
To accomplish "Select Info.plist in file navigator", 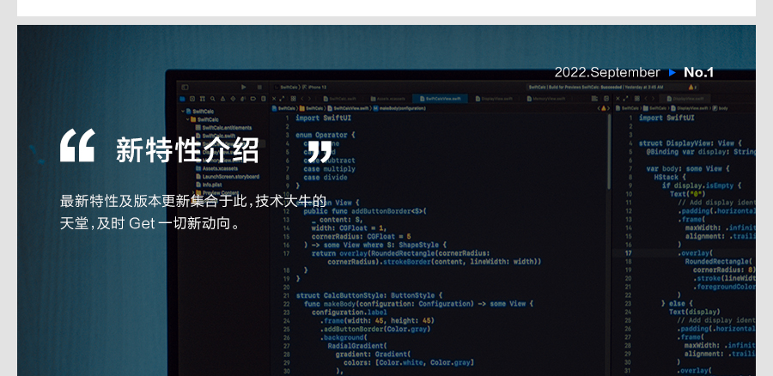I will click(x=210, y=184).
